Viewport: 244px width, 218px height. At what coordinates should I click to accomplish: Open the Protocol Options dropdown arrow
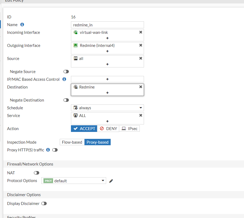point(103,180)
